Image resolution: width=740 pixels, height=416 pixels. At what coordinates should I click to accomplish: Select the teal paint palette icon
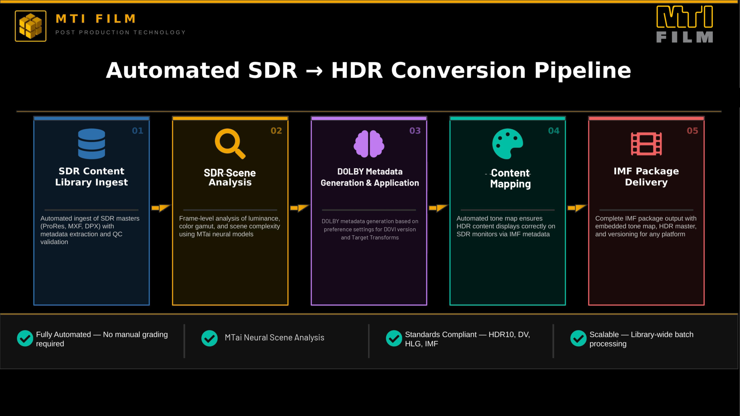click(x=508, y=144)
